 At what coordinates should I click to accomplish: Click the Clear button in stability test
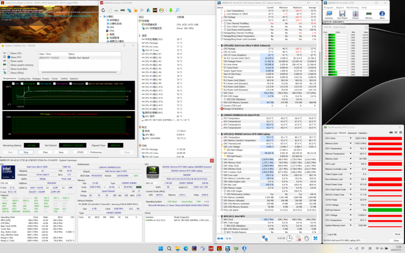point(45,152)
